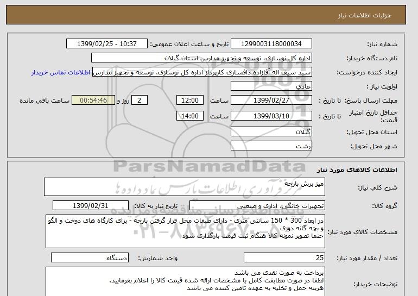Click the نام دستگاه خریدار label
The image size is (418, 296).
[372, 59]
